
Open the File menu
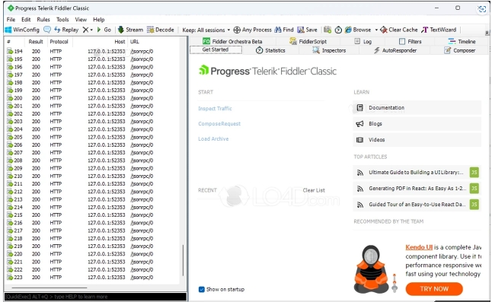[11, 20]
